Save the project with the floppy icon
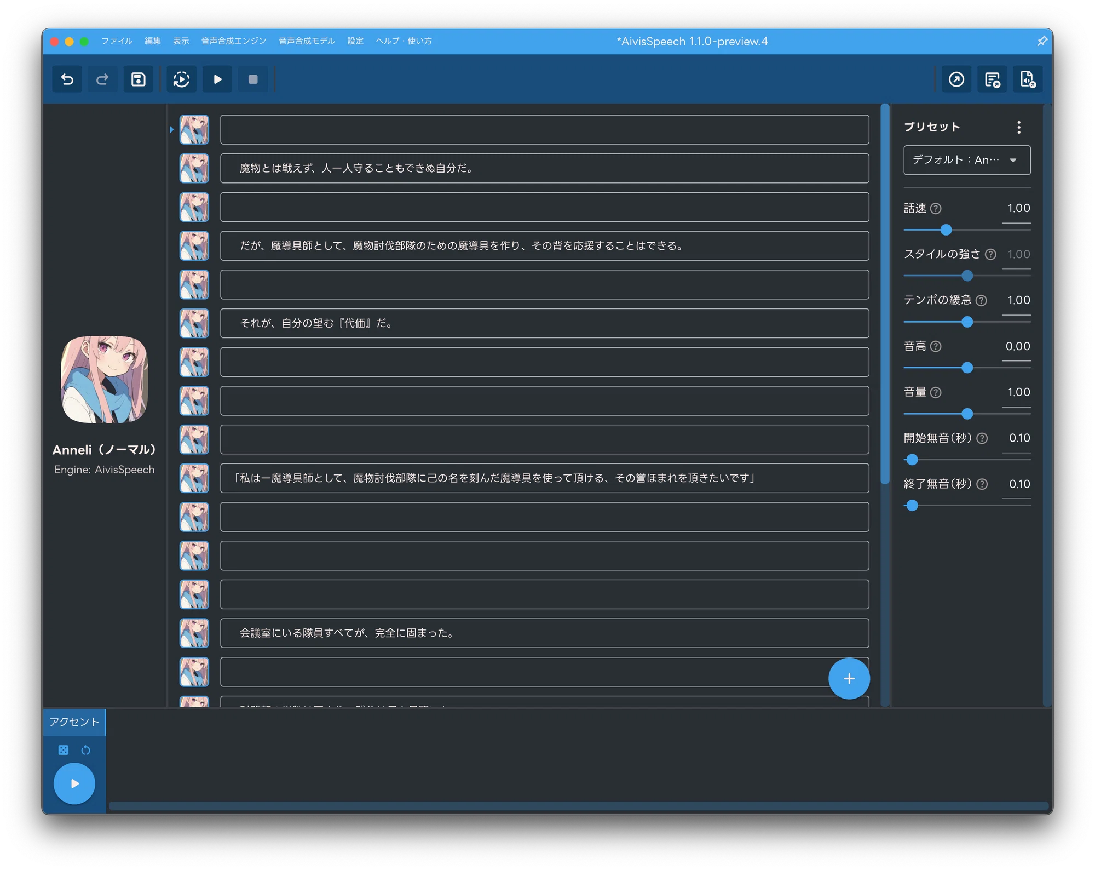This screenshot has height=870, width=1095. (x=138, y=79)
